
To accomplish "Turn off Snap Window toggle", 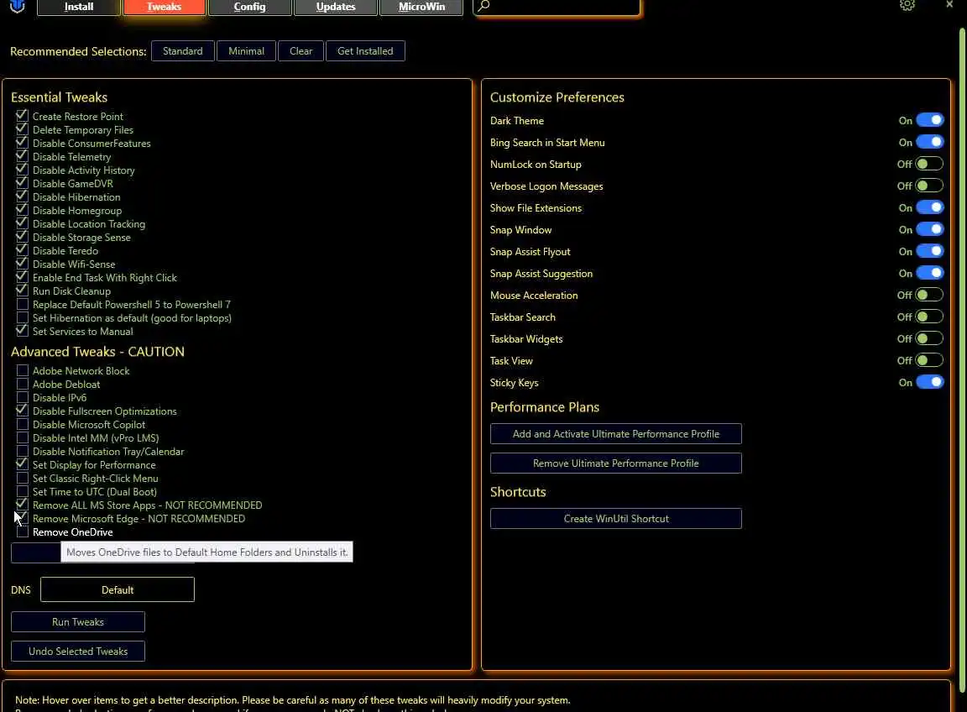I will point(929,229).
